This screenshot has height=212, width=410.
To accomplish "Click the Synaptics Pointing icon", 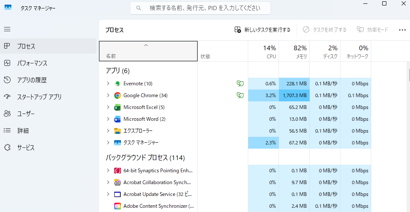I will (118, 171).
